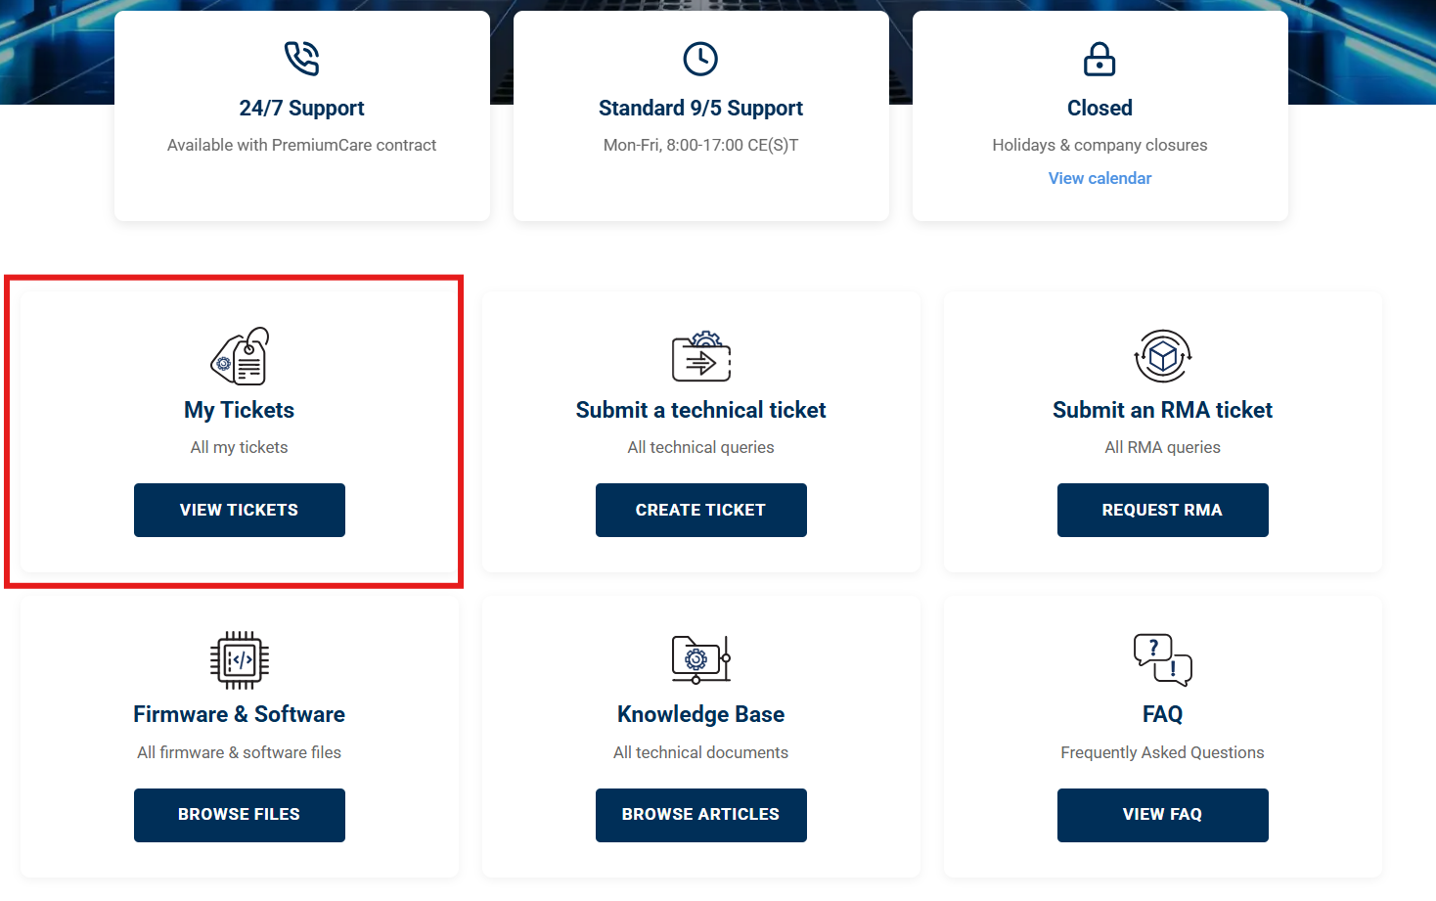Click the Firmware & Software heading
The image size is (1436, 901).
pos(240,714)
